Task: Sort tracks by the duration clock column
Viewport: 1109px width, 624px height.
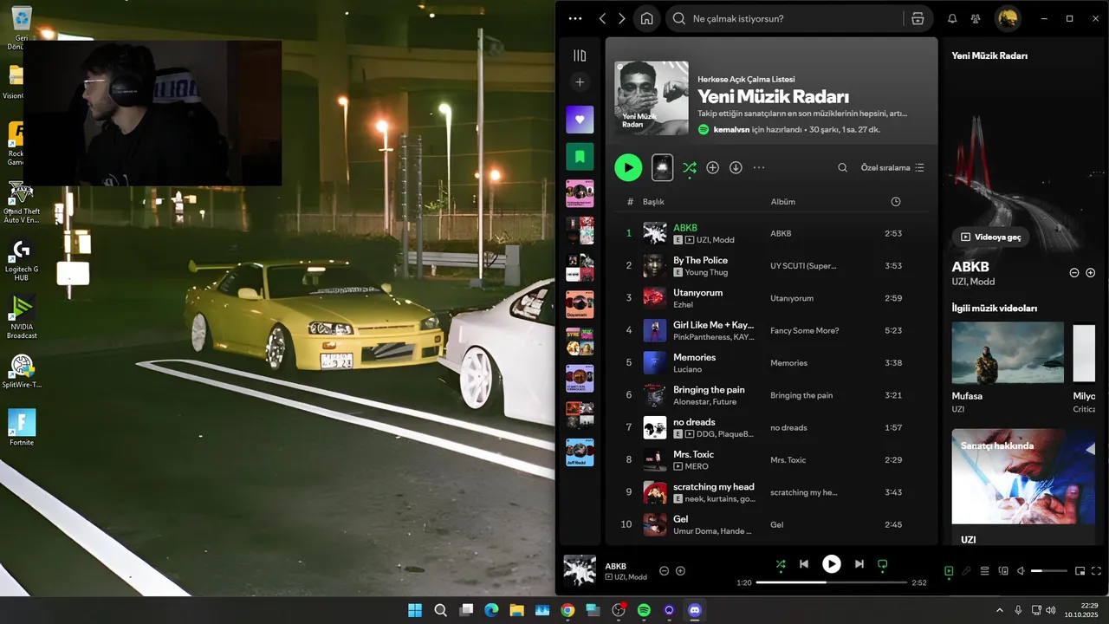Action: (896, 202)
